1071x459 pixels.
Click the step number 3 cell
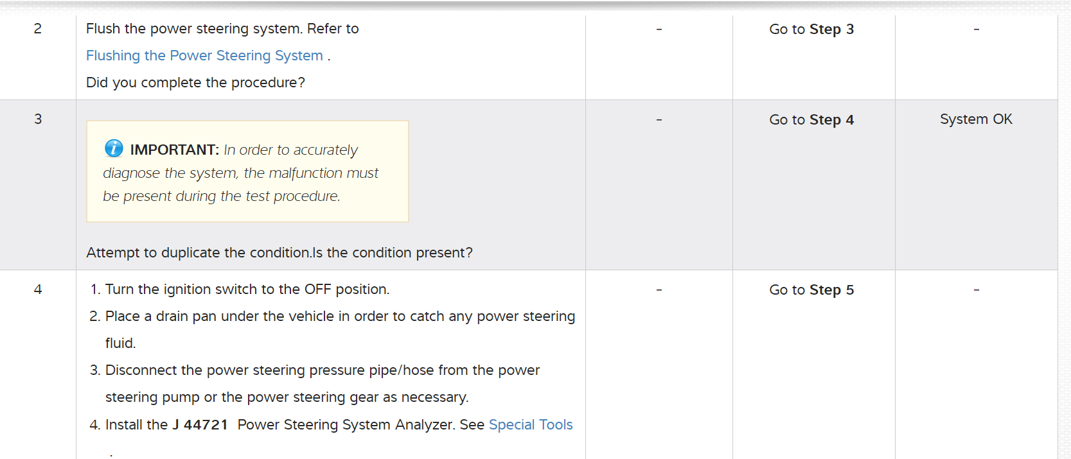[x=38, y=119]
